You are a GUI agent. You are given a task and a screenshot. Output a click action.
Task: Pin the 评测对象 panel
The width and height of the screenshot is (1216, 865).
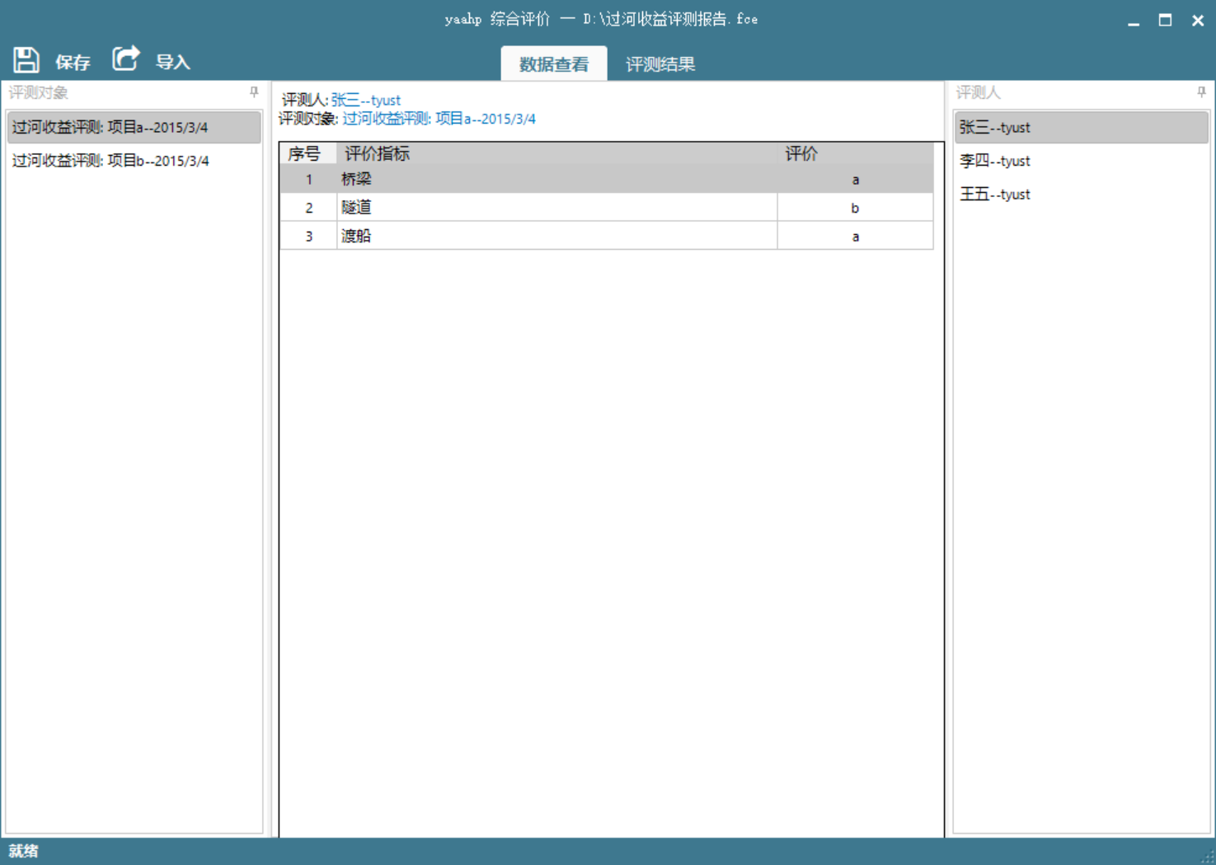tap(254, 92)
